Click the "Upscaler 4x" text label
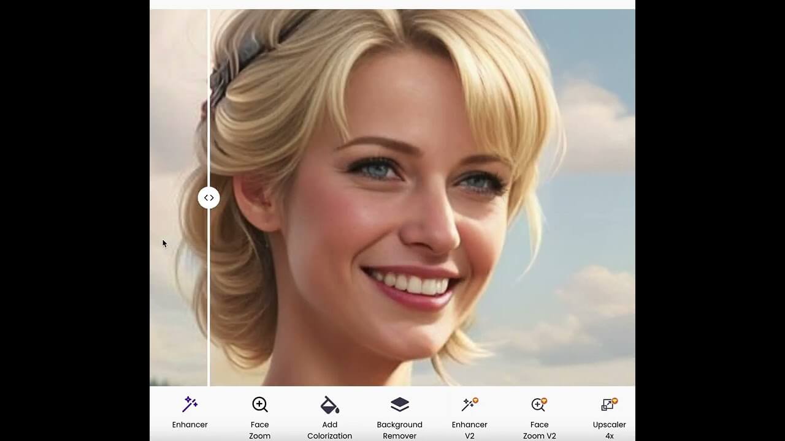The image size is (785, 441). pos(609,430)
